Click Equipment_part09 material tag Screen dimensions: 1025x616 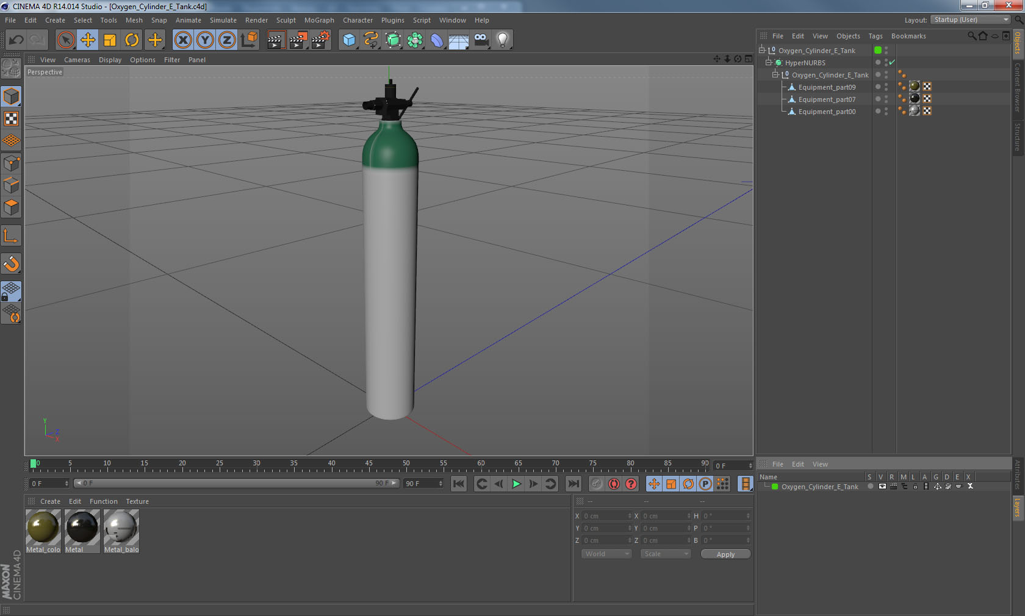point(915,87)
